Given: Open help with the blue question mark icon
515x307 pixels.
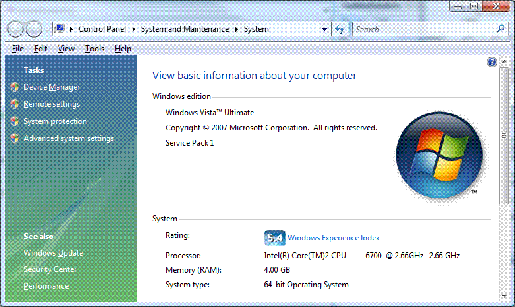Looking at the screenshot, I should [492, 62].
